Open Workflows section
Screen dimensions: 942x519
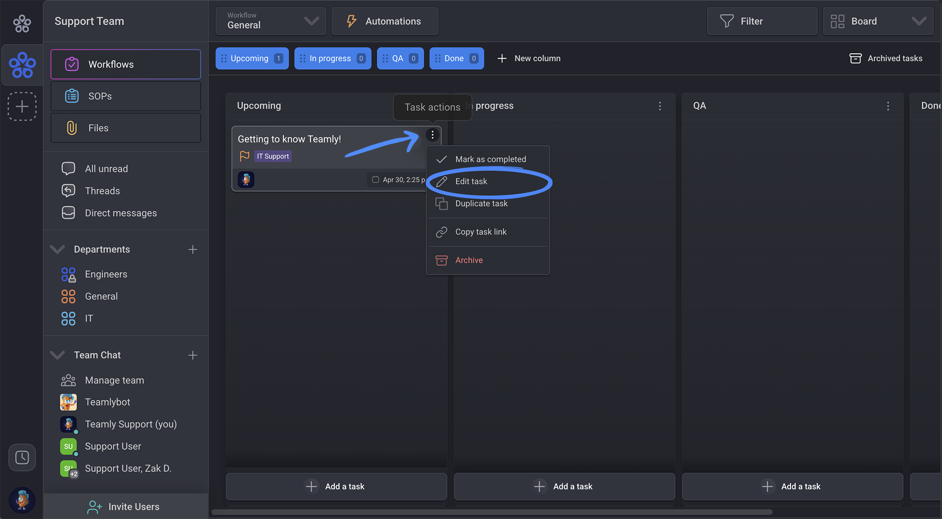(x=126, y=64)
